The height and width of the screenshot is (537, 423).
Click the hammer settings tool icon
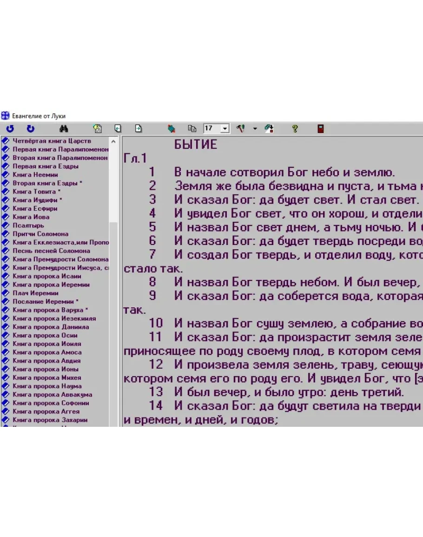[x=240, y=129]
